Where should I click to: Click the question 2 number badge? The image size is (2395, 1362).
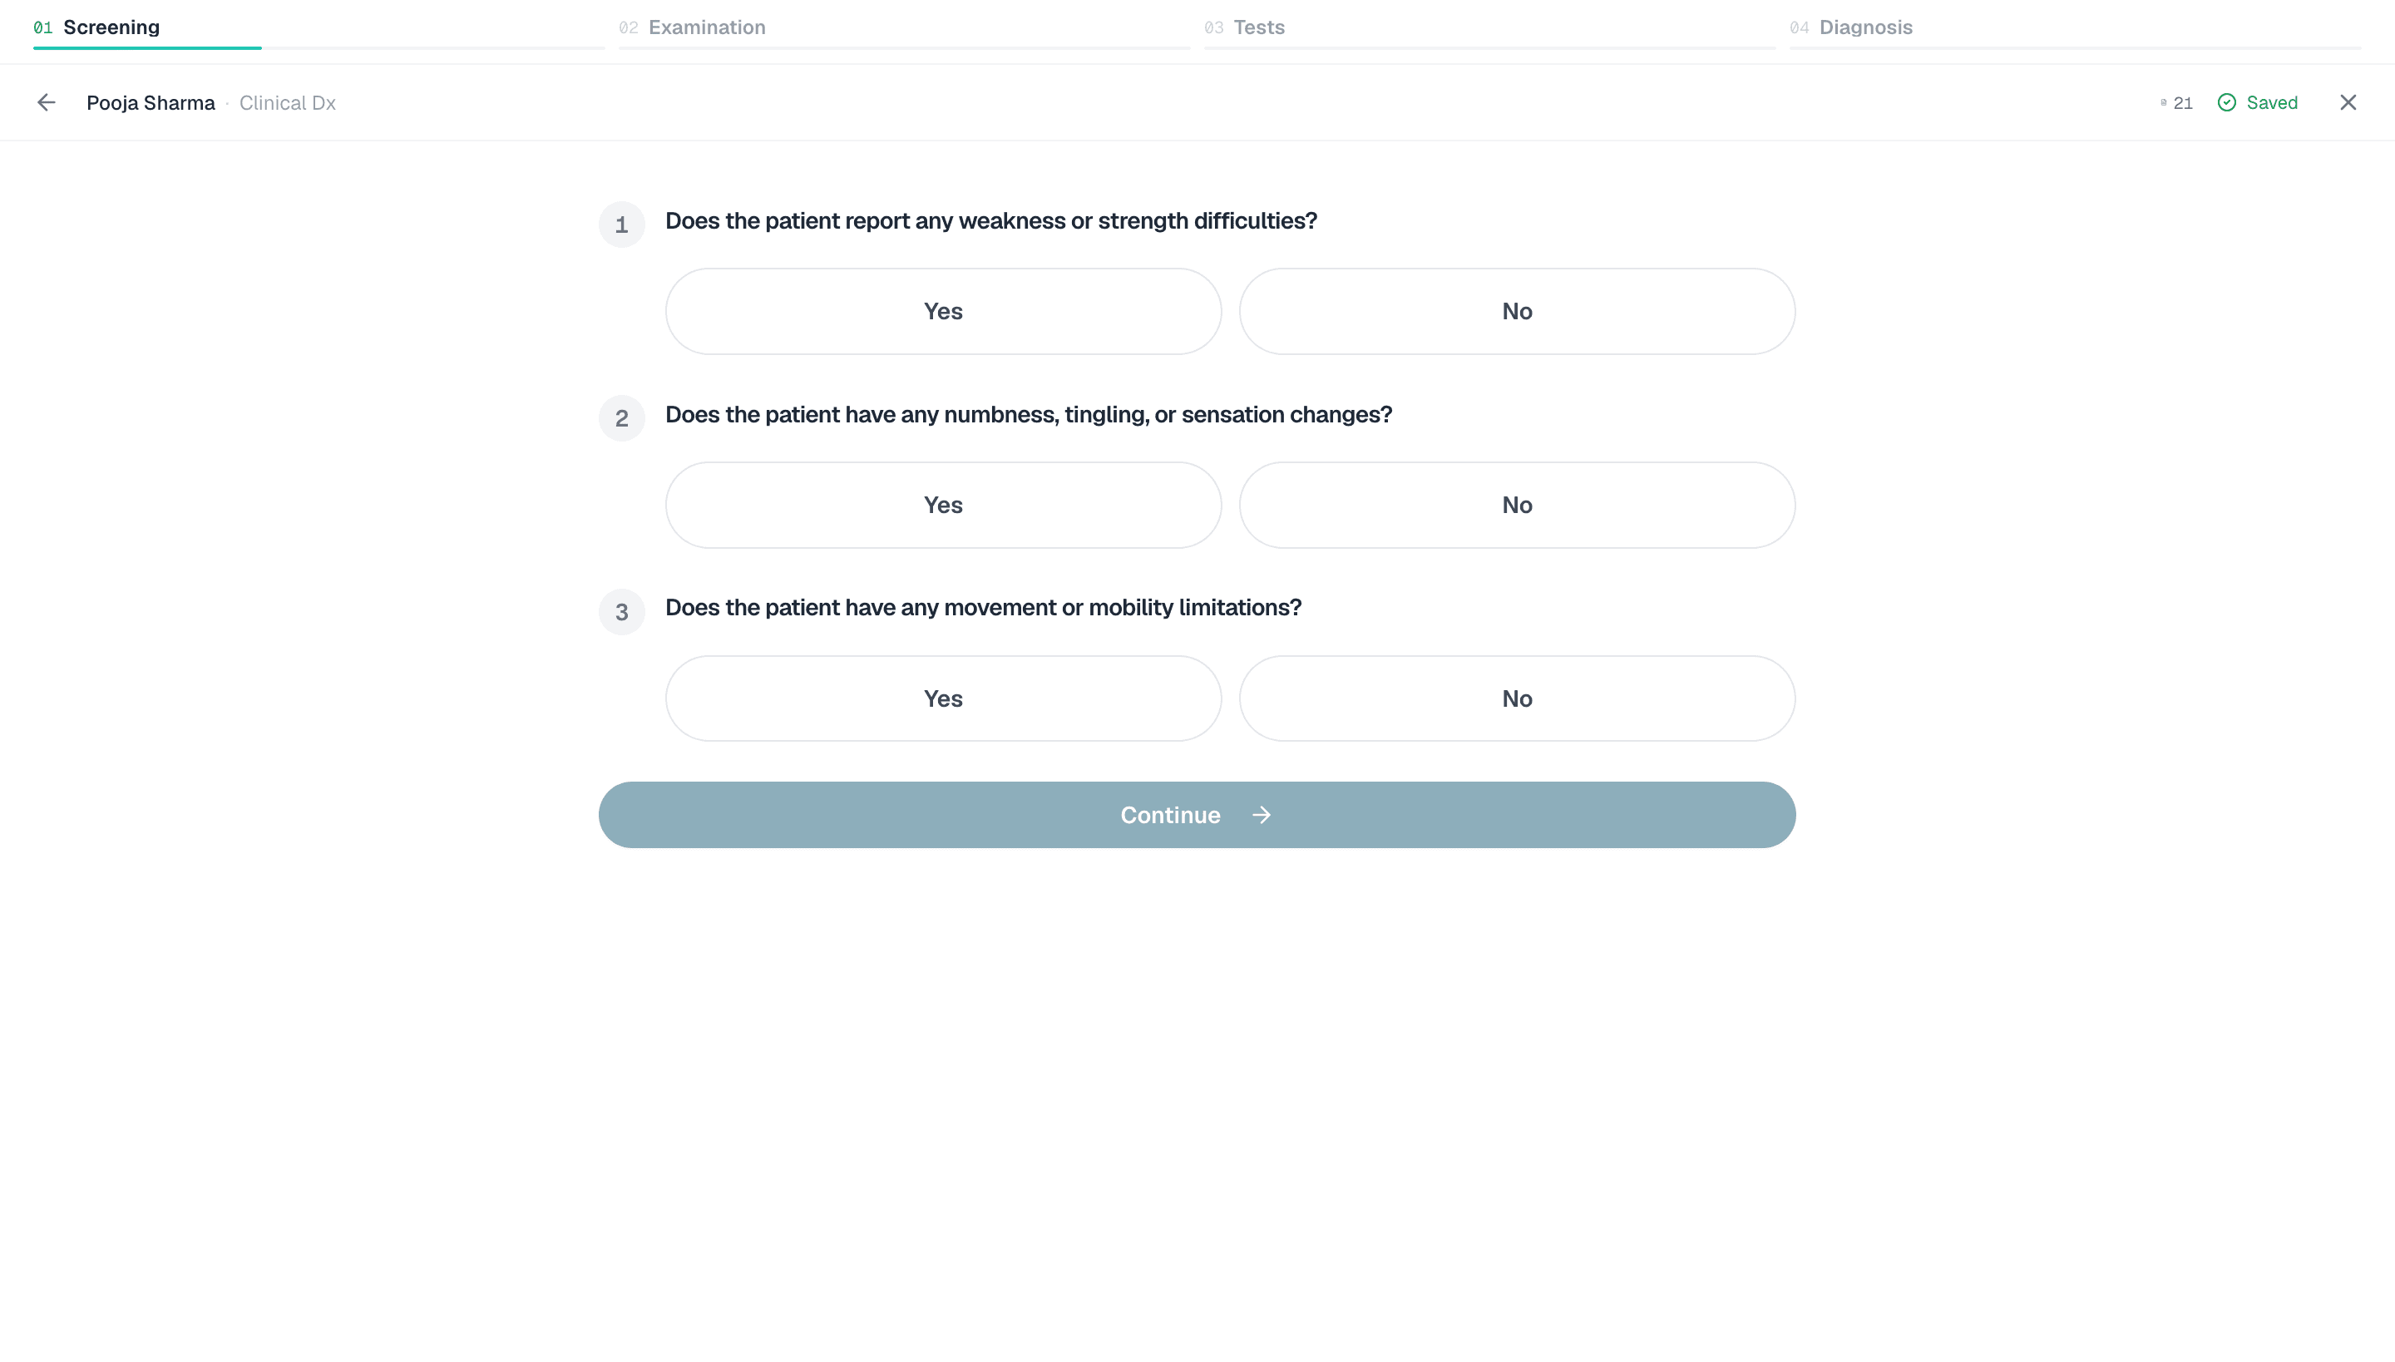coord(622,418)
